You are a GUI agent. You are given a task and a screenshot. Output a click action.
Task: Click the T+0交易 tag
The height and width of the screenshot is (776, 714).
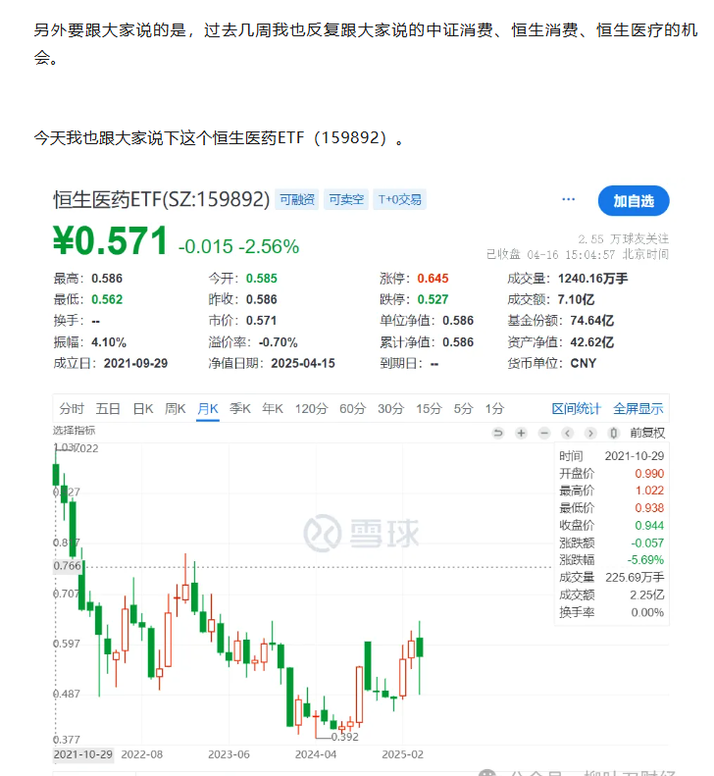(400, 199)
